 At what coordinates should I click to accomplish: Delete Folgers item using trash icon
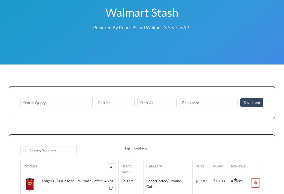pyautogui.click(x=255, y=183)
